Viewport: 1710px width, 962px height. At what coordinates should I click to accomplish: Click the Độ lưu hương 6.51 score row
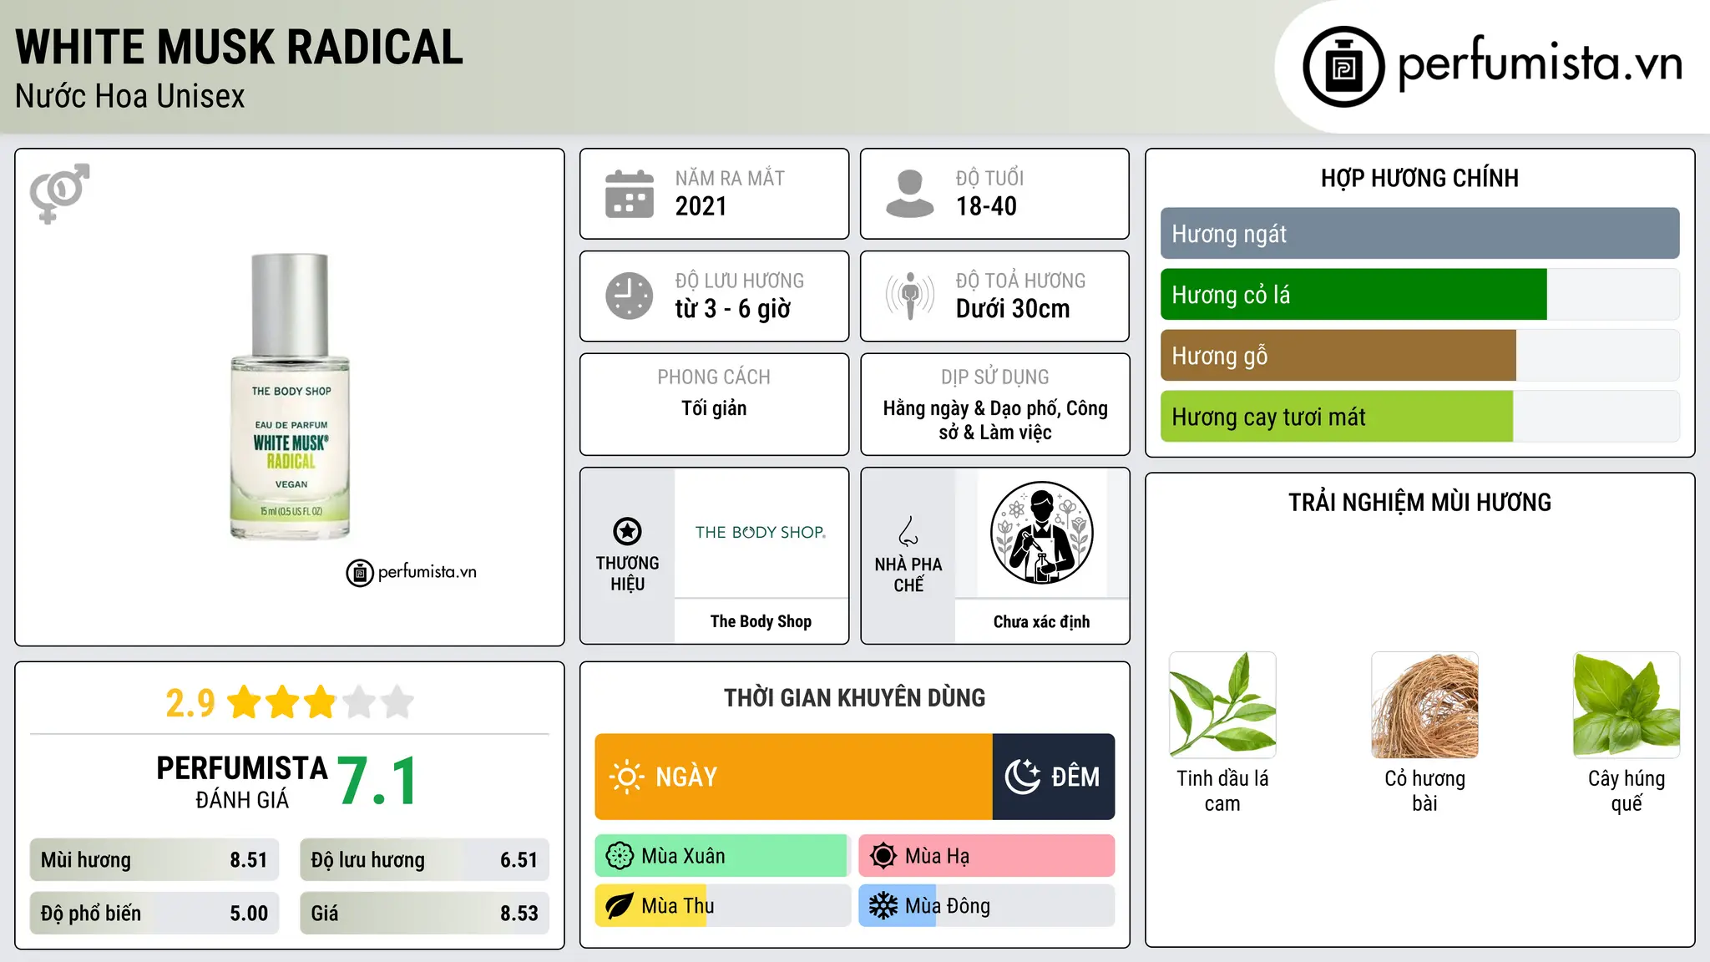[x=424, y=860]
